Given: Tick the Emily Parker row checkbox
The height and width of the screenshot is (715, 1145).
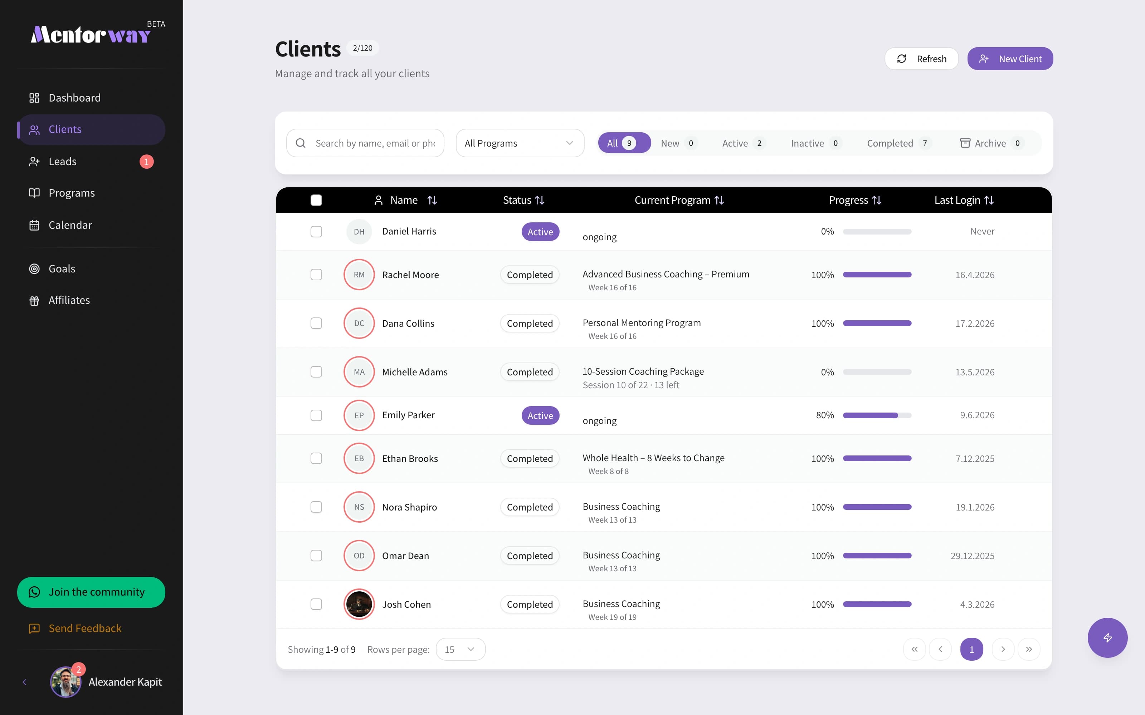Looking at the screenshot, I should (x=316, y=415).
